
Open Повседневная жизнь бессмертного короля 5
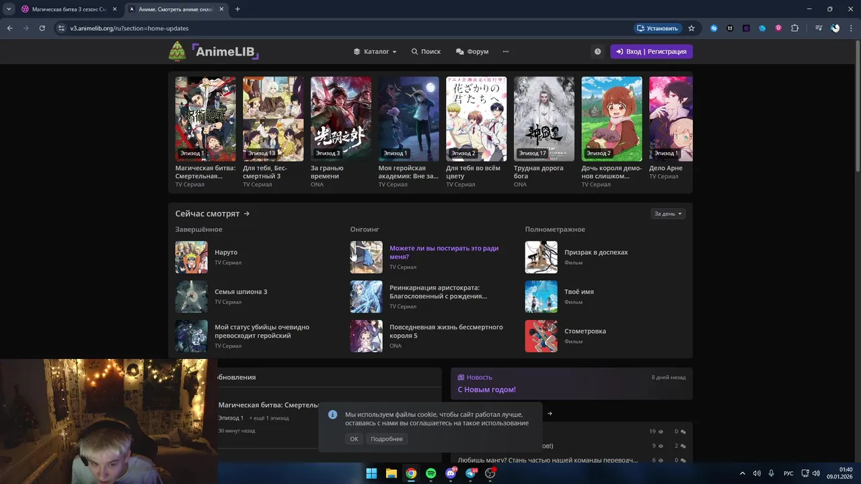coord(446,331)
